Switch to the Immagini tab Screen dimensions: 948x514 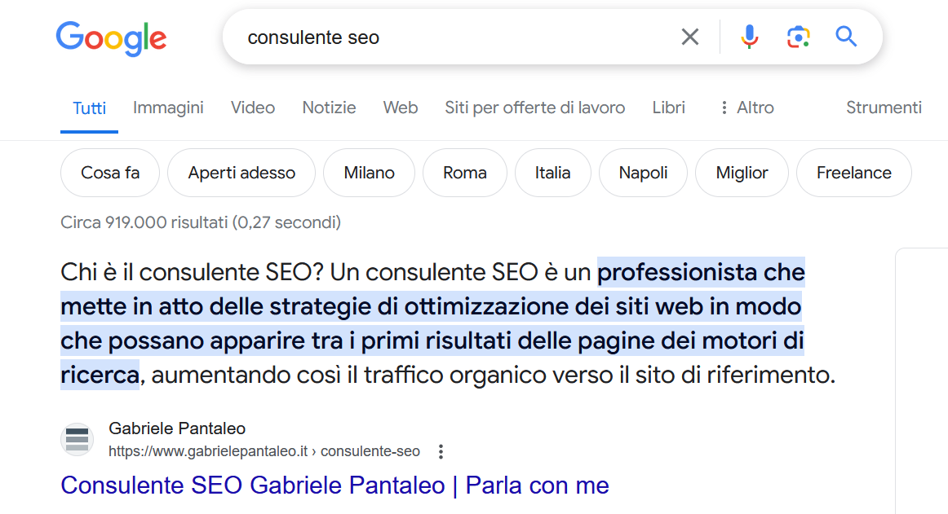[x=167, y=107]
